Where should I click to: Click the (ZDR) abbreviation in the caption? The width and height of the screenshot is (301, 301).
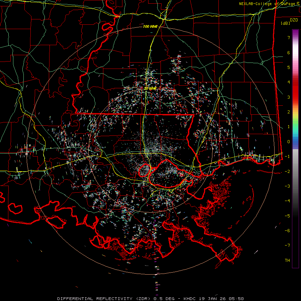point(143,299)
